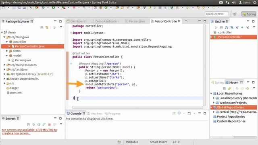
Task: Click Display Selected Console icon
Action: tap(179, 113)
